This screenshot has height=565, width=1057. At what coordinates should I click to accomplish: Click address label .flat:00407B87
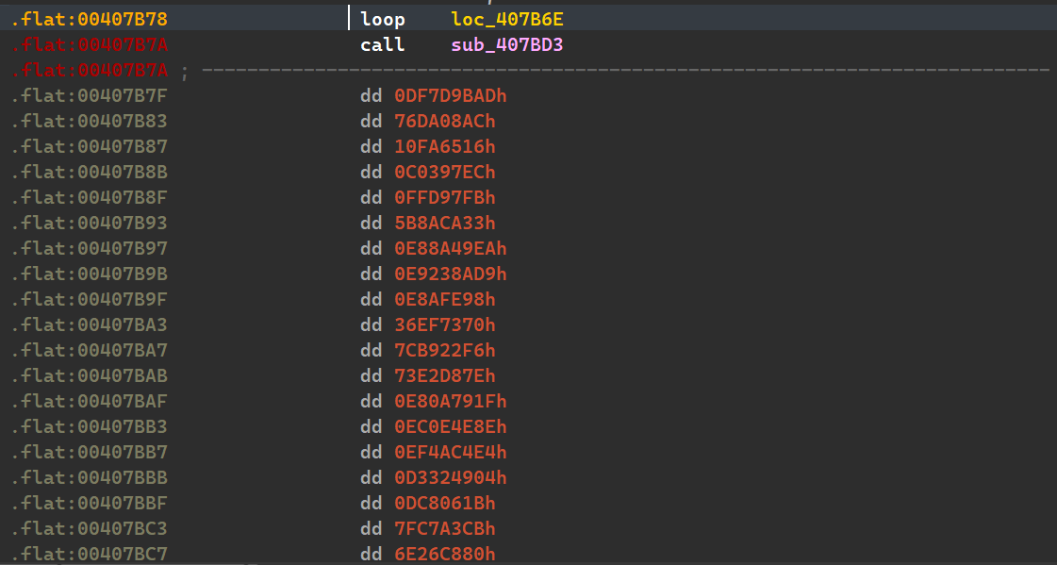tap(90, 146)
